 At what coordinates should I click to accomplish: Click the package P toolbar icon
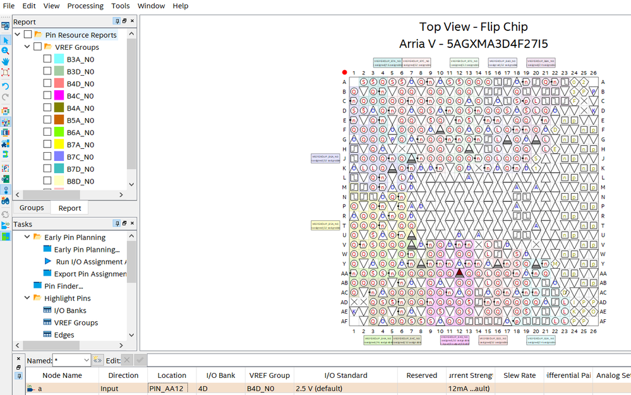coord(5,168)
